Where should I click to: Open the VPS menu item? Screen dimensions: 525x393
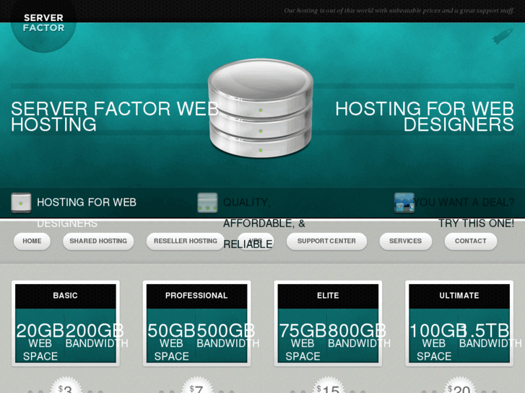tap(256, 241)
